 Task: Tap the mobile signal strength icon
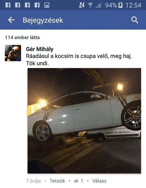pos(98,5)
